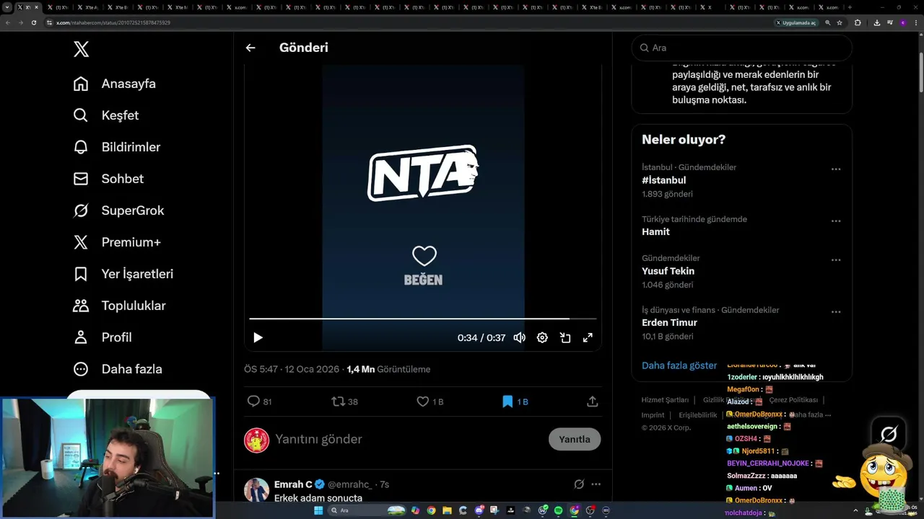Open more options for Erden Timur trend
The height and width of the screenshot is (519, 924).
836,312
